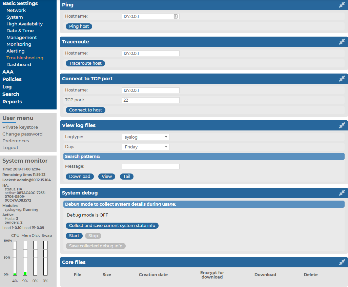Screen dimensions: 348x287
Task: Click 'Debug mode is OFF' text
Action: point(87,215)
